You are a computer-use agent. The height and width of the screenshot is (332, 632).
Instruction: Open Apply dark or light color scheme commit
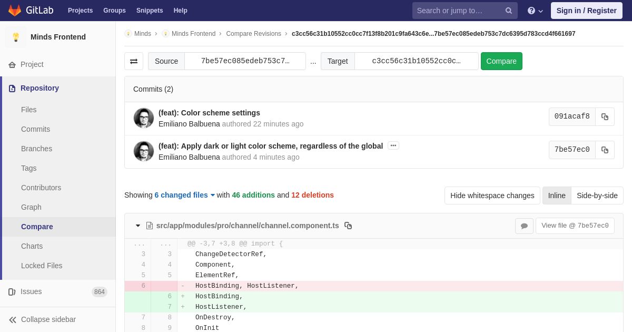[271, 146]
